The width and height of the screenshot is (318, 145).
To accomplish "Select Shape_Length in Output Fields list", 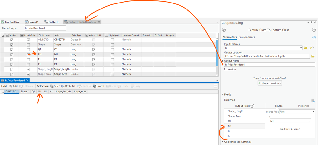I will point(245,111).
